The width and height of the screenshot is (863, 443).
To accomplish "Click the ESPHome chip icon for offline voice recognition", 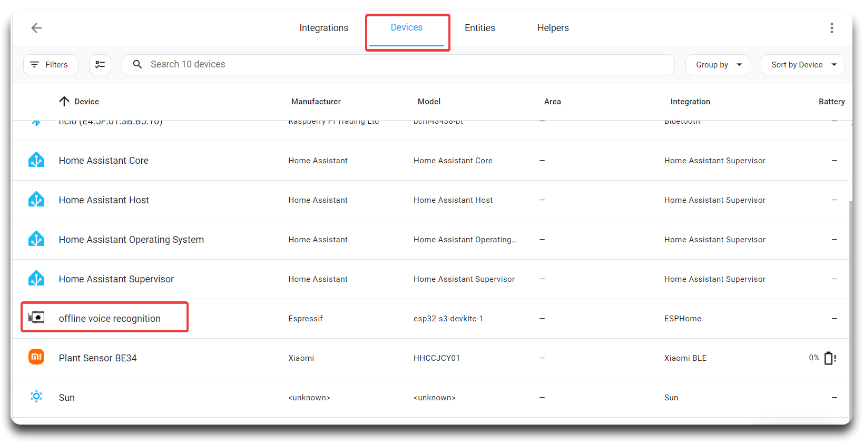I will tap(36, 318).
